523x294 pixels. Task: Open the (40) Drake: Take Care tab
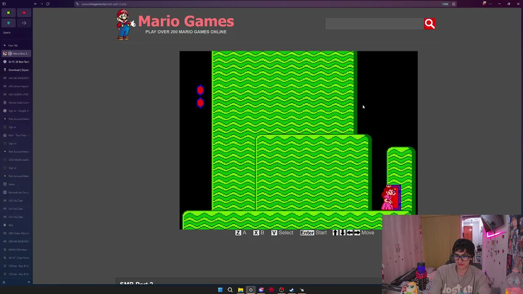16,233
